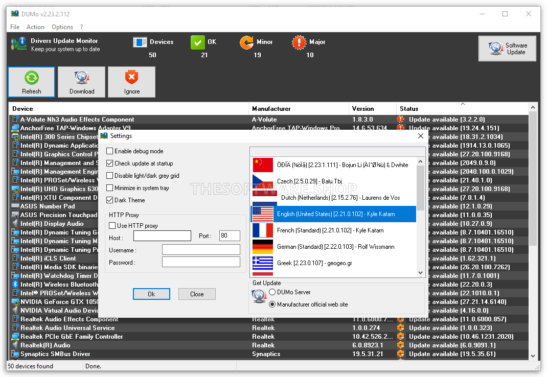
Task: Click the Devices count icon
Action: point(140,42)
